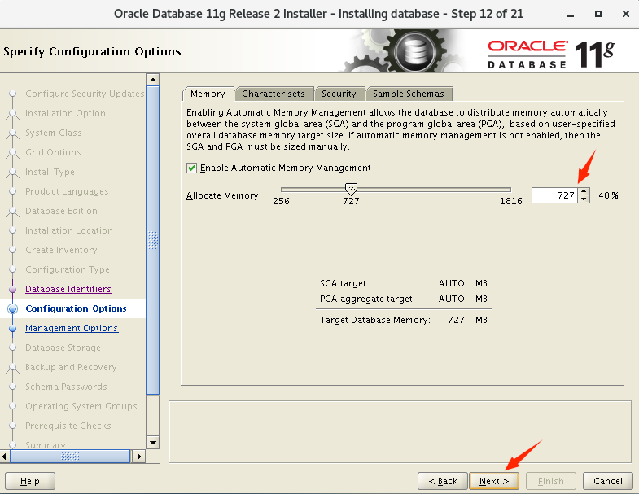Click the Database Storage step label
Viewport: 639px width, 494px height.
click(63, 348)
